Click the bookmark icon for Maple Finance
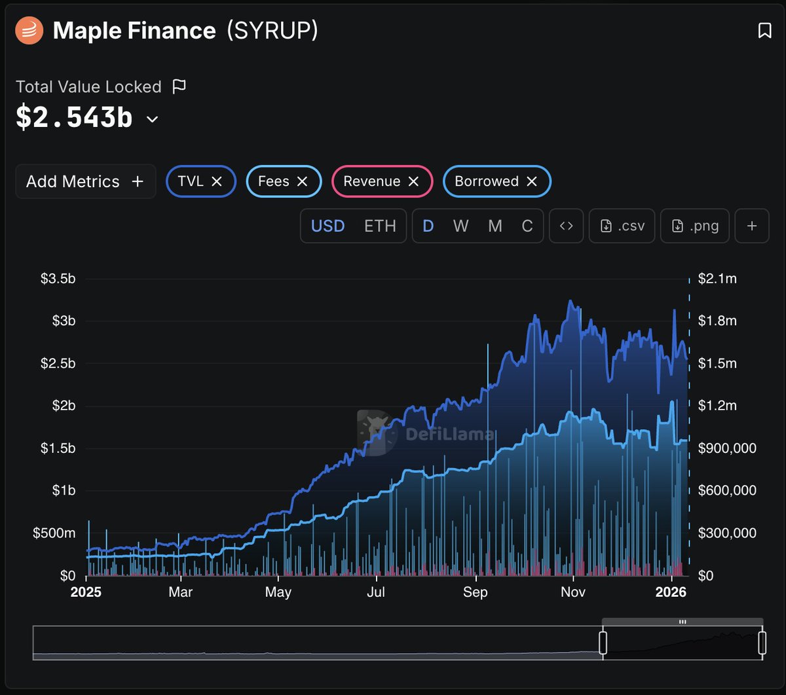This screenshot has width=786, height=695. (764, 31)
